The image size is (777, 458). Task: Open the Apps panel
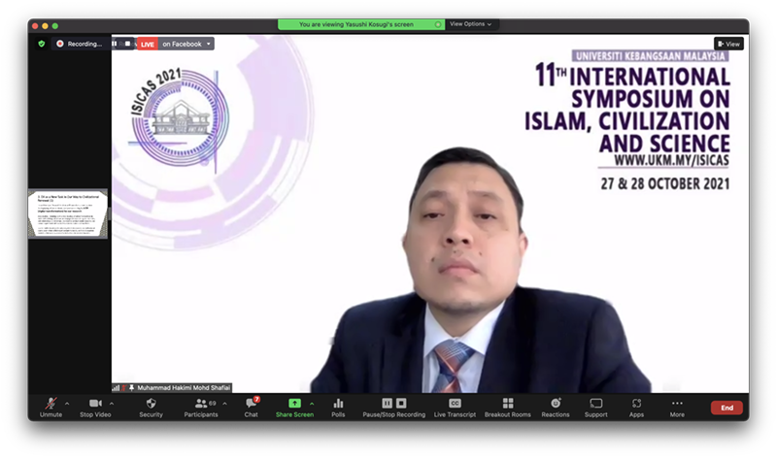[636, 406]
